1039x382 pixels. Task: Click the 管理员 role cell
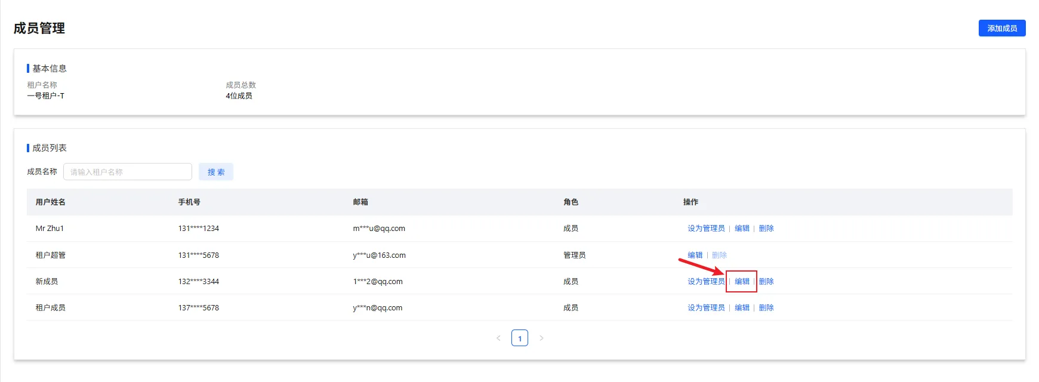coord(575,255)
